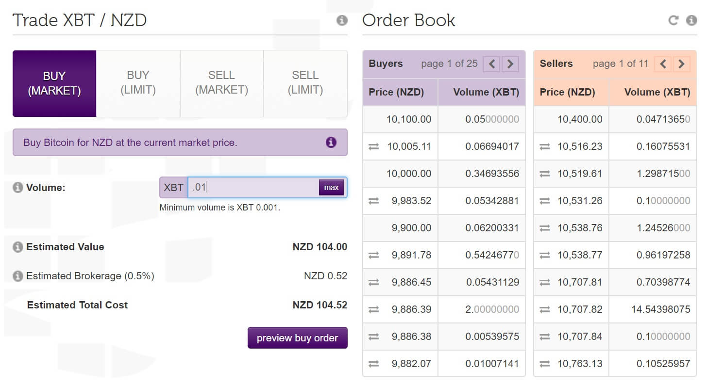Click the info icon beside Trade XBT / NZD title
The width and height of the screenshot is (707, 386).
pyautogui.click(x=343, y=19)
